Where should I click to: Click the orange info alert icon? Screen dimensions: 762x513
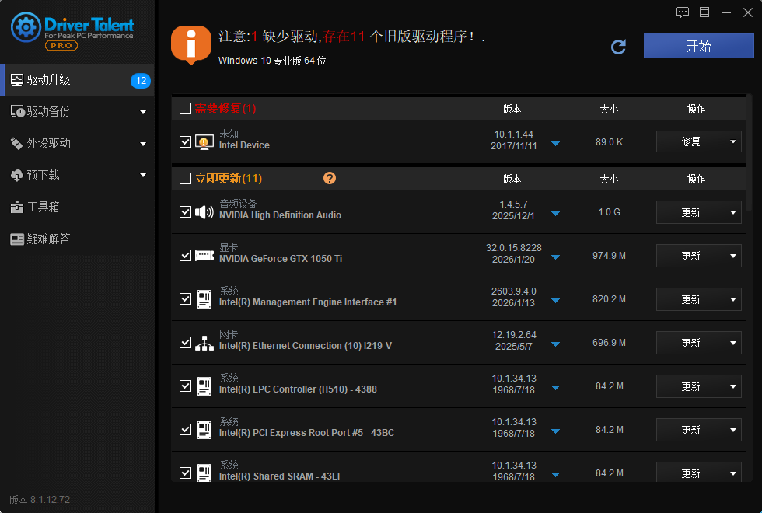click(191, 44)
